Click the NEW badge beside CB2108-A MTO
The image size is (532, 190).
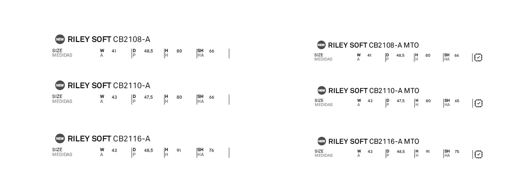point(321,45)
